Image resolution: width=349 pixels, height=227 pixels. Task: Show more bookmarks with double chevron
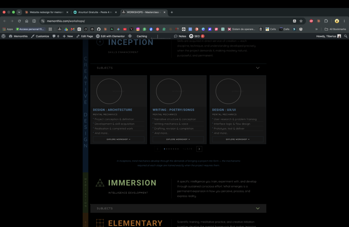click(316, 29)
